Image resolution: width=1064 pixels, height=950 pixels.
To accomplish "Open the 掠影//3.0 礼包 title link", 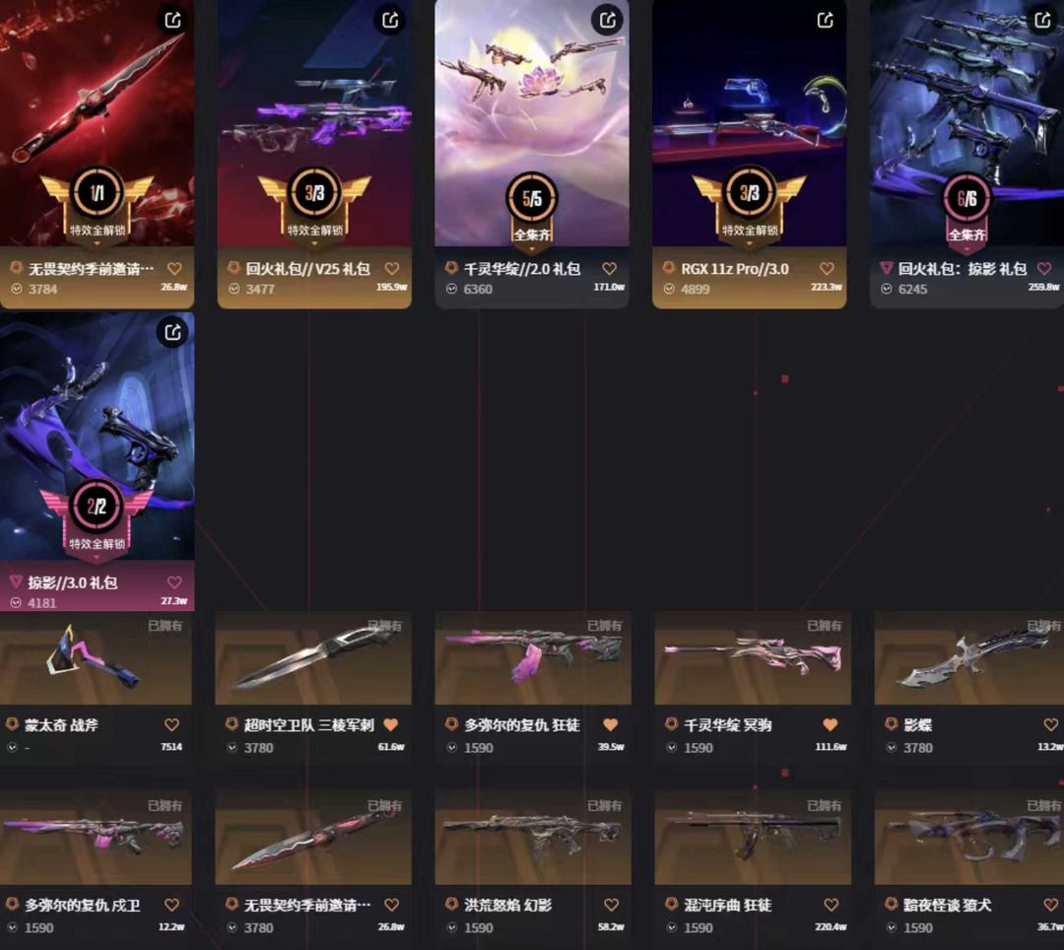I will coord(73,582).
